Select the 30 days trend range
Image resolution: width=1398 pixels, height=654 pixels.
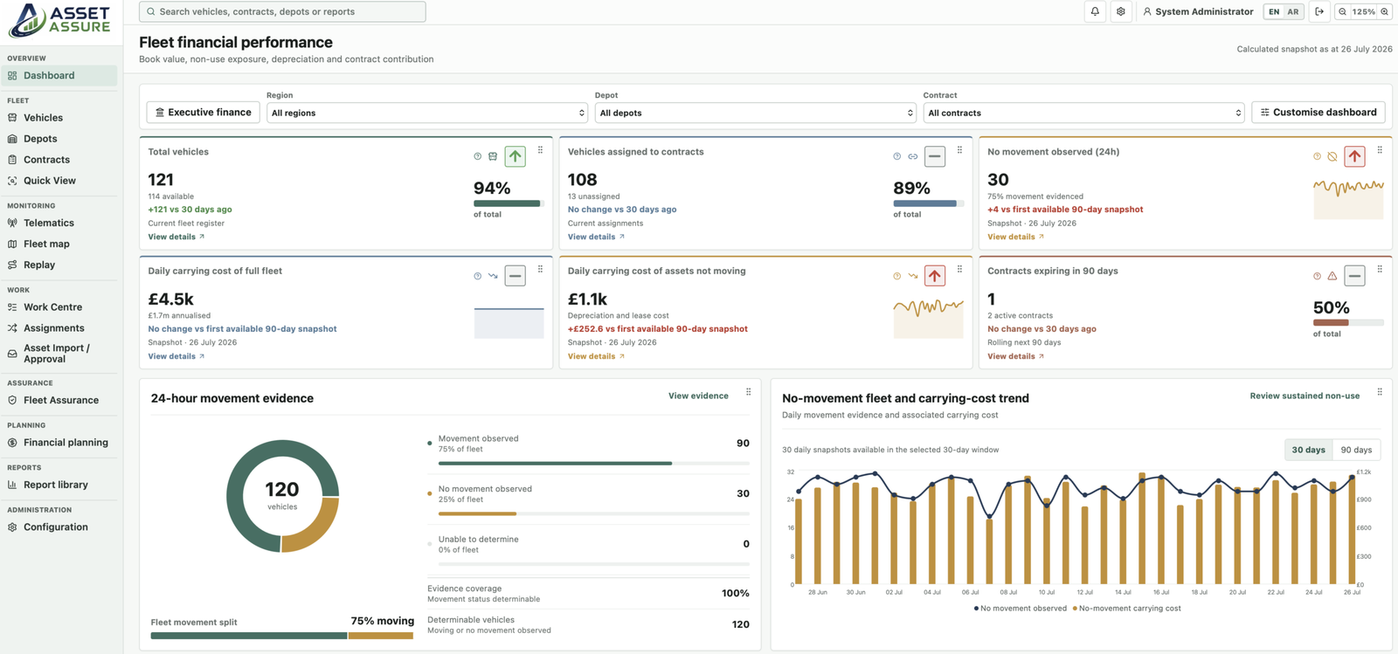[x=1309, y=450]
